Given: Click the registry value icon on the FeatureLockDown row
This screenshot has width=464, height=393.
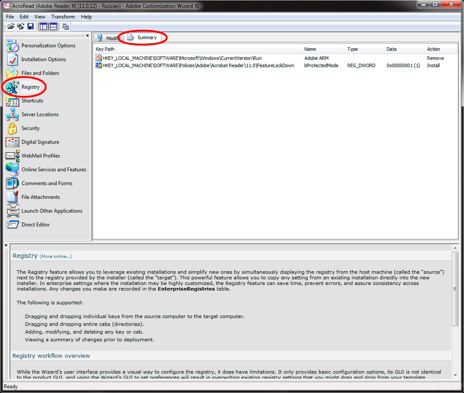Looking at the screenshot, I should pos(99,65).
